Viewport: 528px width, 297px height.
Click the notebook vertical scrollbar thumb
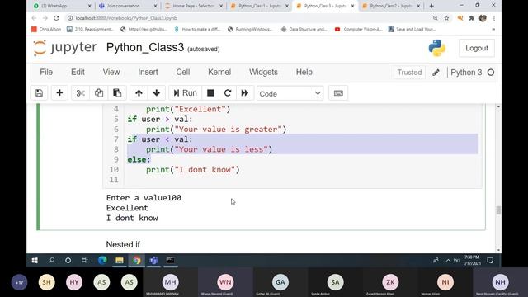498,210
